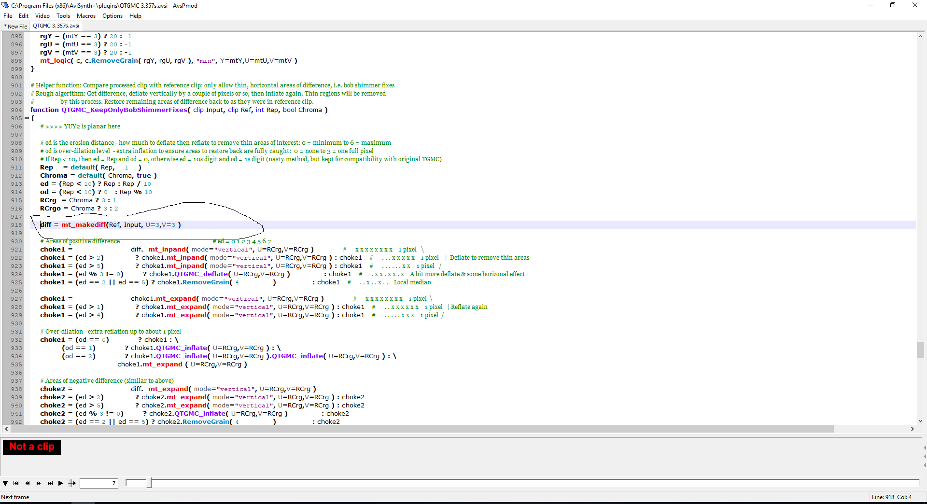Click the 'Line: 918 Col: 4' status text

pos(892,497)
